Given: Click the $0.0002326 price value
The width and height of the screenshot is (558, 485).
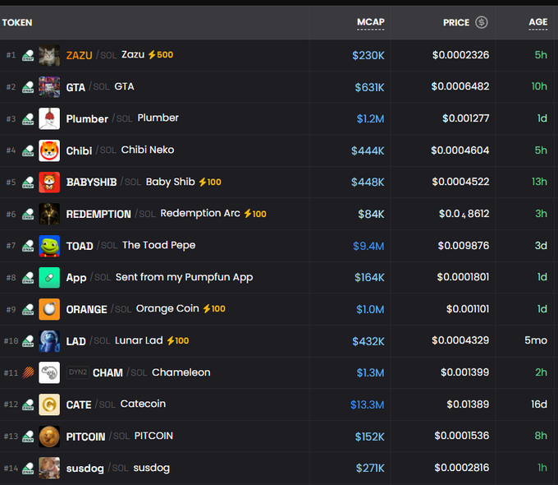Looking at the screenshot, I should coord(460,55).
